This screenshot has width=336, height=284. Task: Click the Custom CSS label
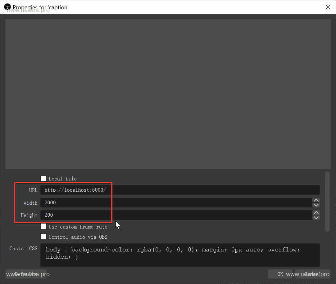(x=24, y=248)
